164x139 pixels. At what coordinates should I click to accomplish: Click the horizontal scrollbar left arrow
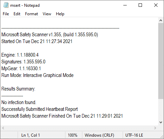[x=3, y=128]
